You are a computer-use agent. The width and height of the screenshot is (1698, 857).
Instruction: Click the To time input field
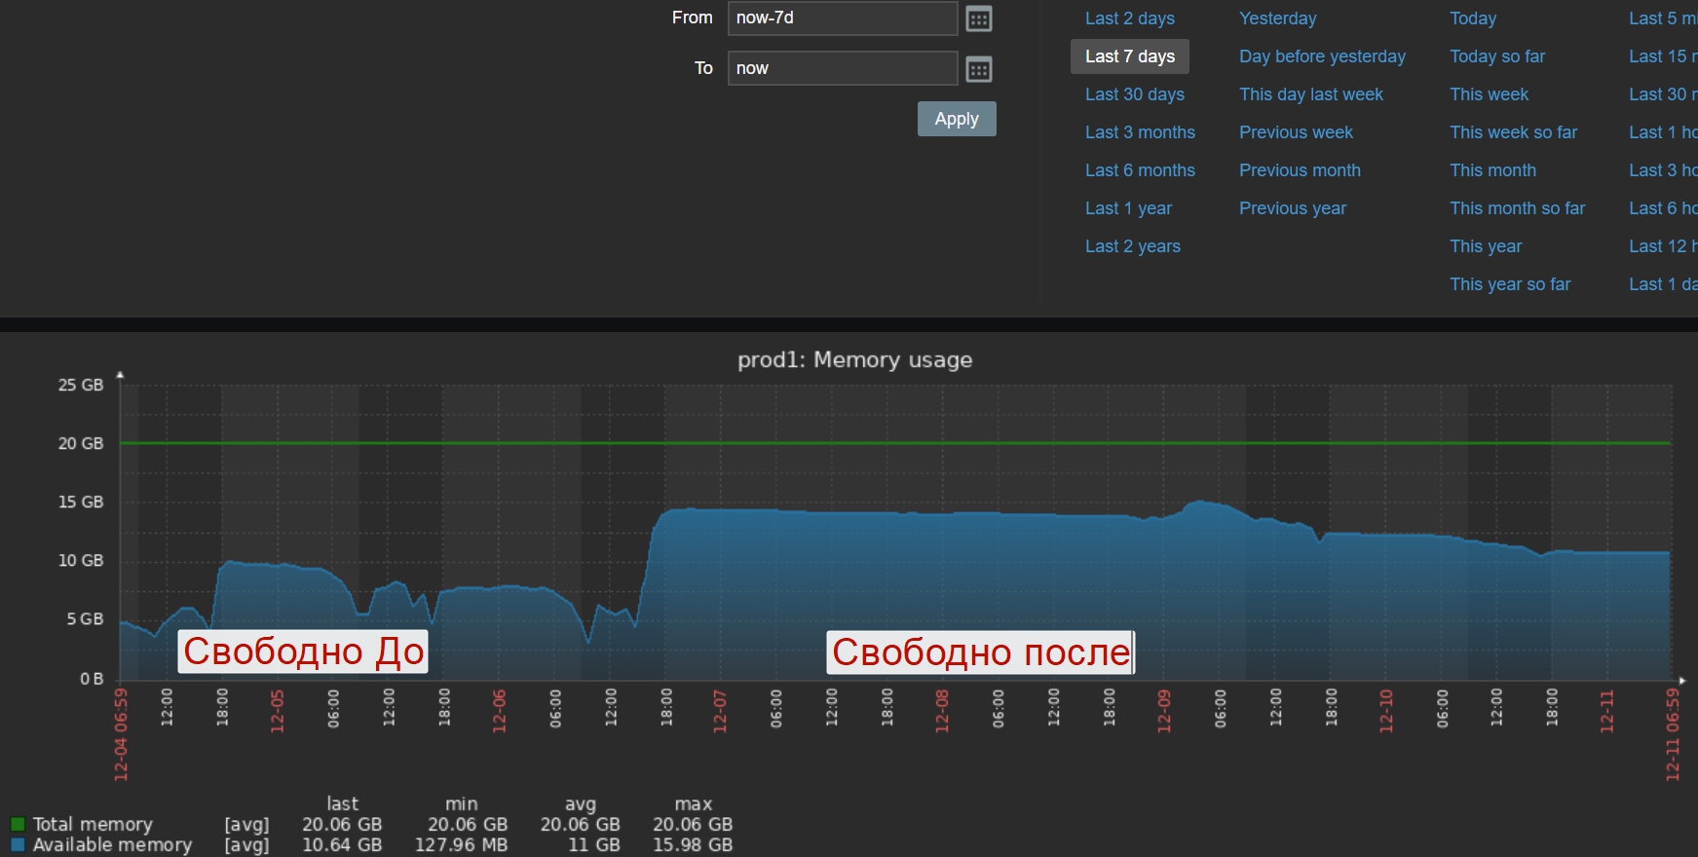pos(842,68)
